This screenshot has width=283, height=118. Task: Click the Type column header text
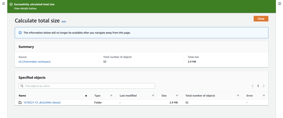coord(98,96)
